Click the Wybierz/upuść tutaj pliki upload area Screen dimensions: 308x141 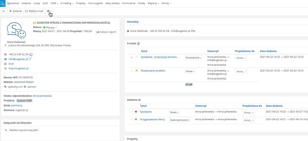[x=24, y=130]
